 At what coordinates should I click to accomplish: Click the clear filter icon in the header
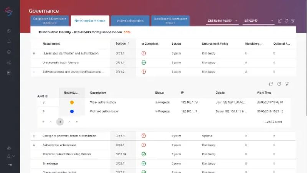click(293, 21)
